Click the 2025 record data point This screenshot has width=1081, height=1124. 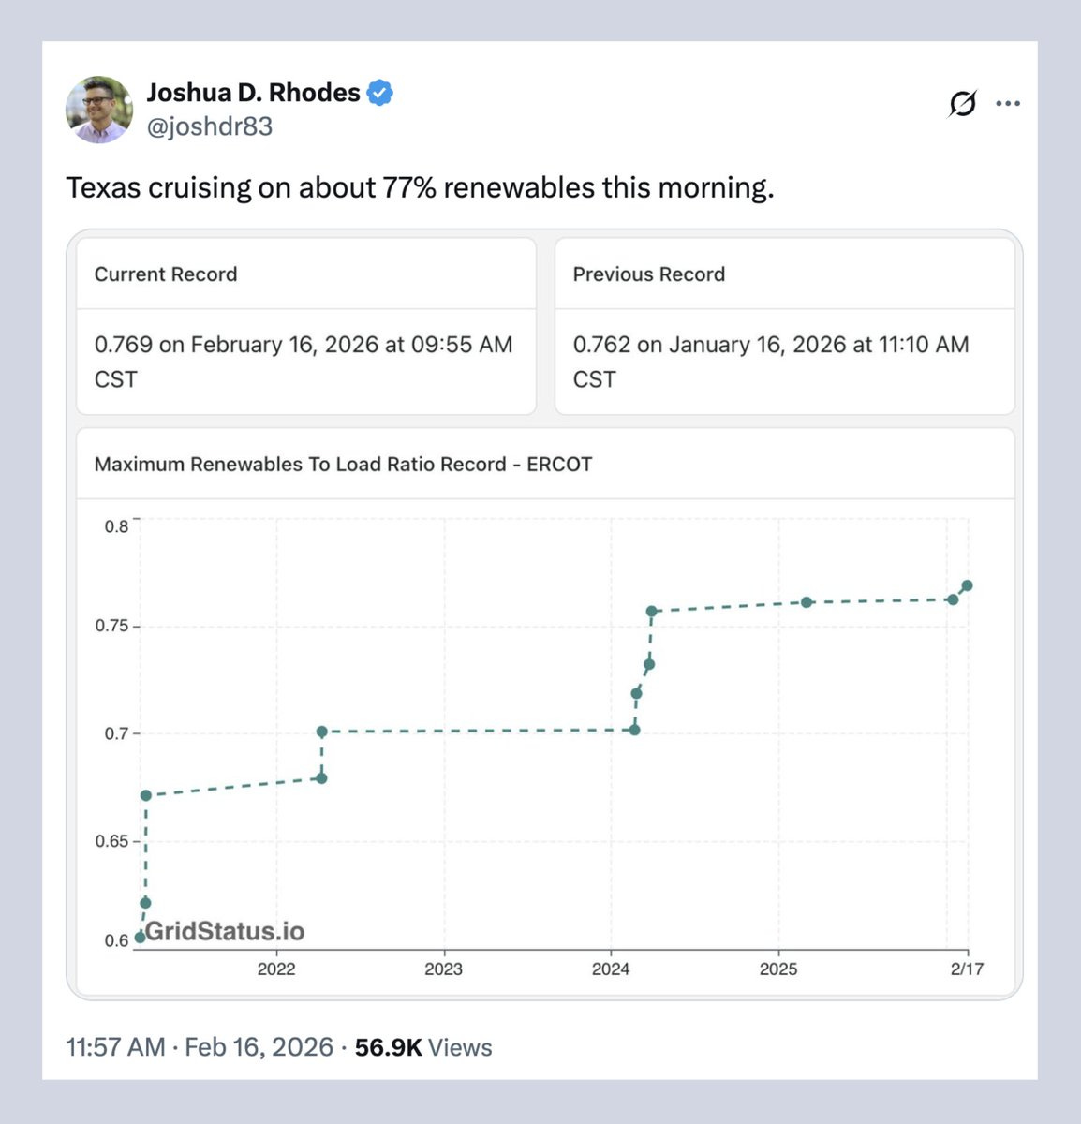click(806, 600)
